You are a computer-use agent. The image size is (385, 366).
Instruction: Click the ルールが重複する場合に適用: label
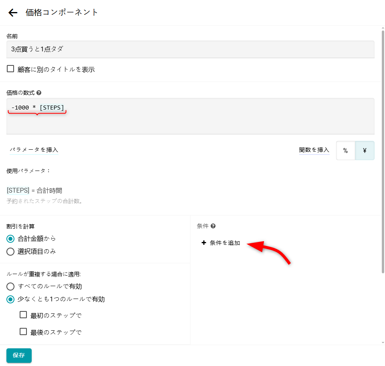[x=43, y=274]
